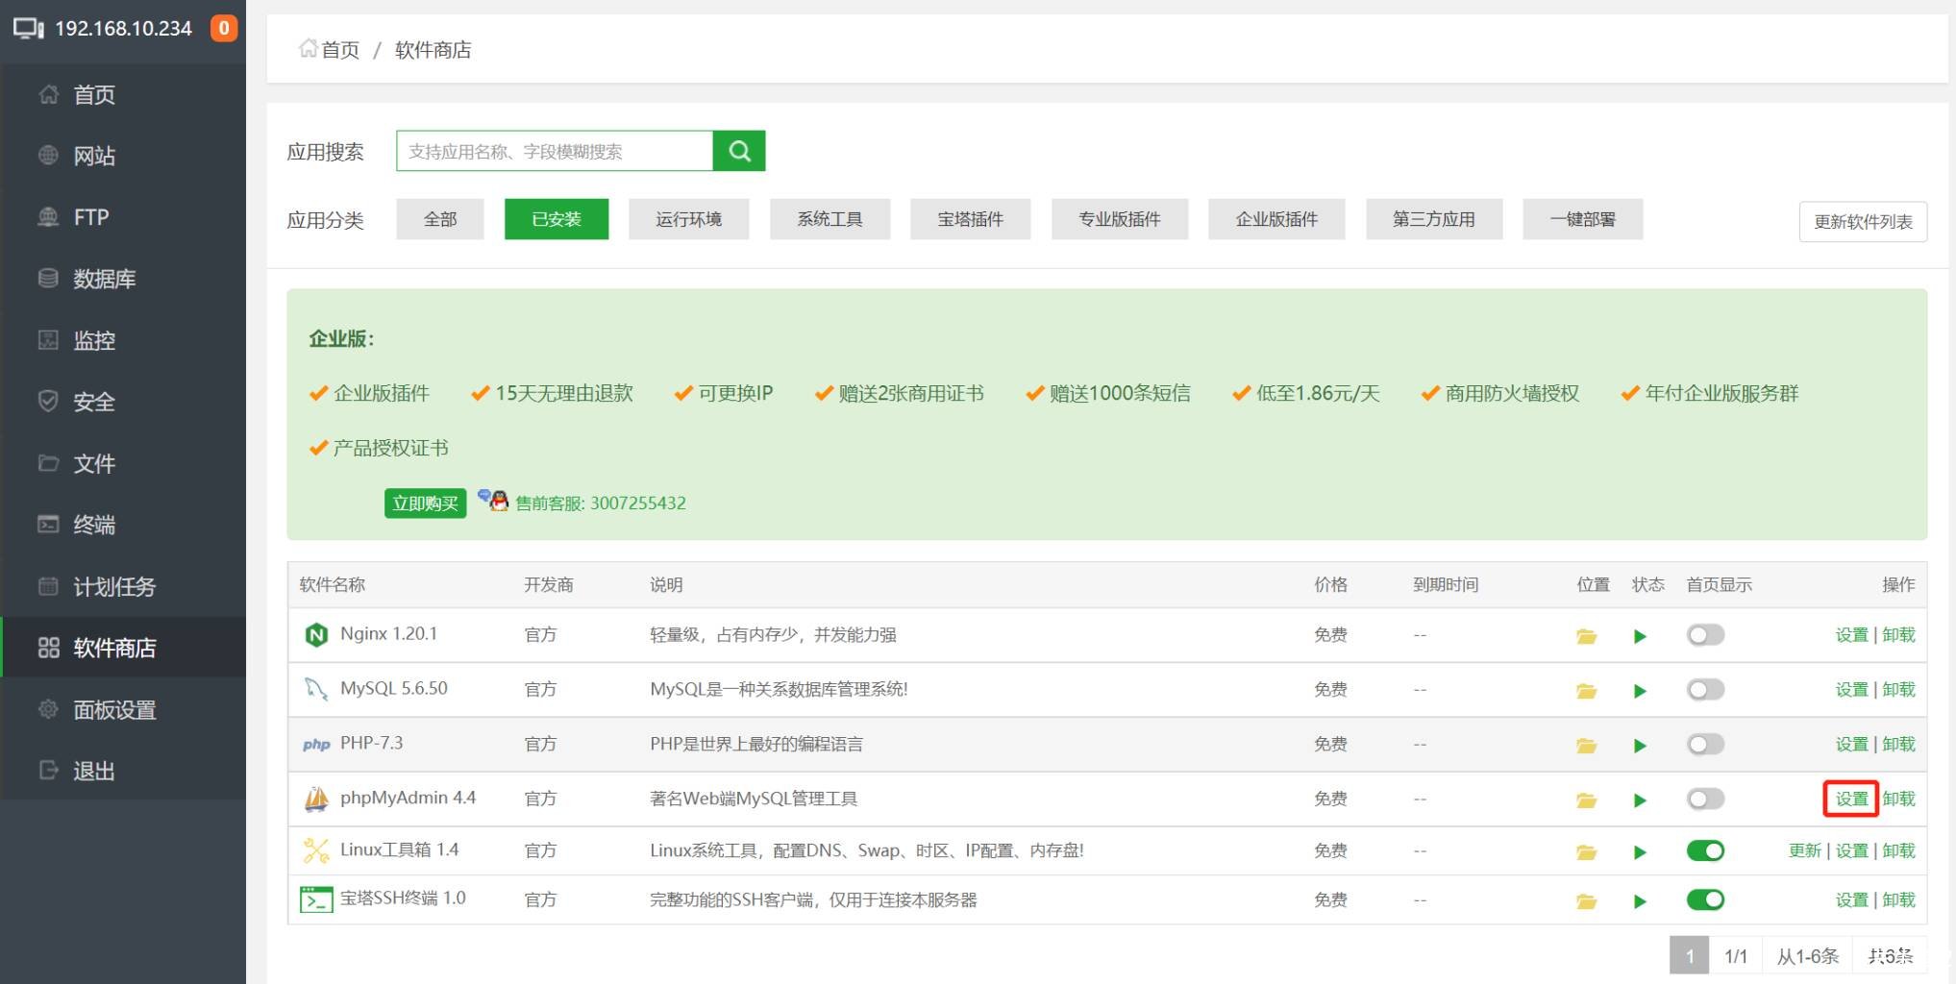1956x984 pixels.
Task: Click the Linux工具箱 tools icon
Action: (316, 850)
